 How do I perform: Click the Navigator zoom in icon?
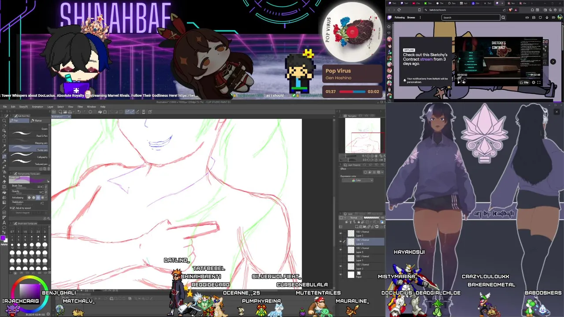372,156
